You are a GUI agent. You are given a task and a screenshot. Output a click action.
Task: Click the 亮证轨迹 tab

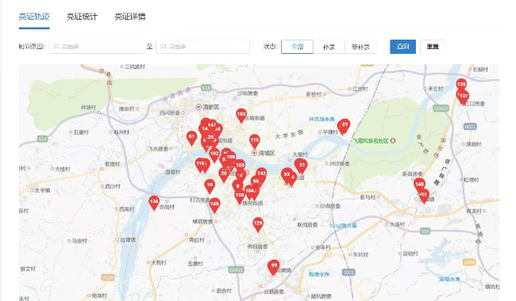34,17
